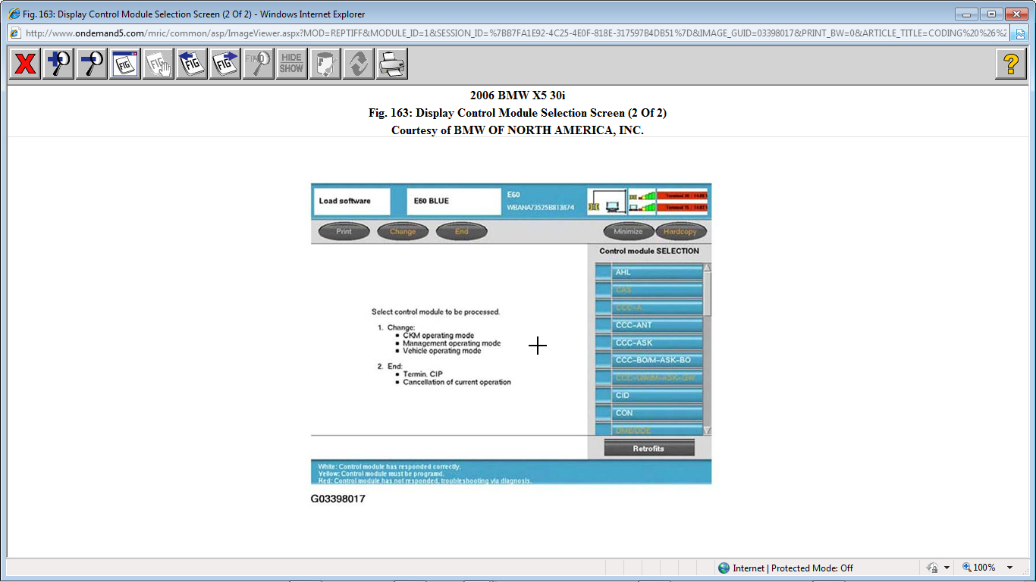Focus the ondemand5.com address bar
Screen dimensions: 1036x582
coord(516,33)
